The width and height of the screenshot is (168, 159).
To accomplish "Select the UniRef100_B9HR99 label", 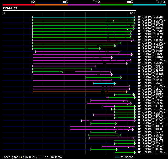I will [x=151, y=54].
